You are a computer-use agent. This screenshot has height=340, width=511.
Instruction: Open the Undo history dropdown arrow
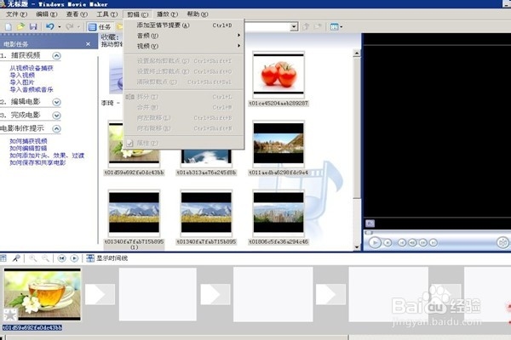60,27
